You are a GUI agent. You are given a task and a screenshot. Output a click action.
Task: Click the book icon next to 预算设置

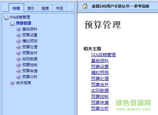19,36
